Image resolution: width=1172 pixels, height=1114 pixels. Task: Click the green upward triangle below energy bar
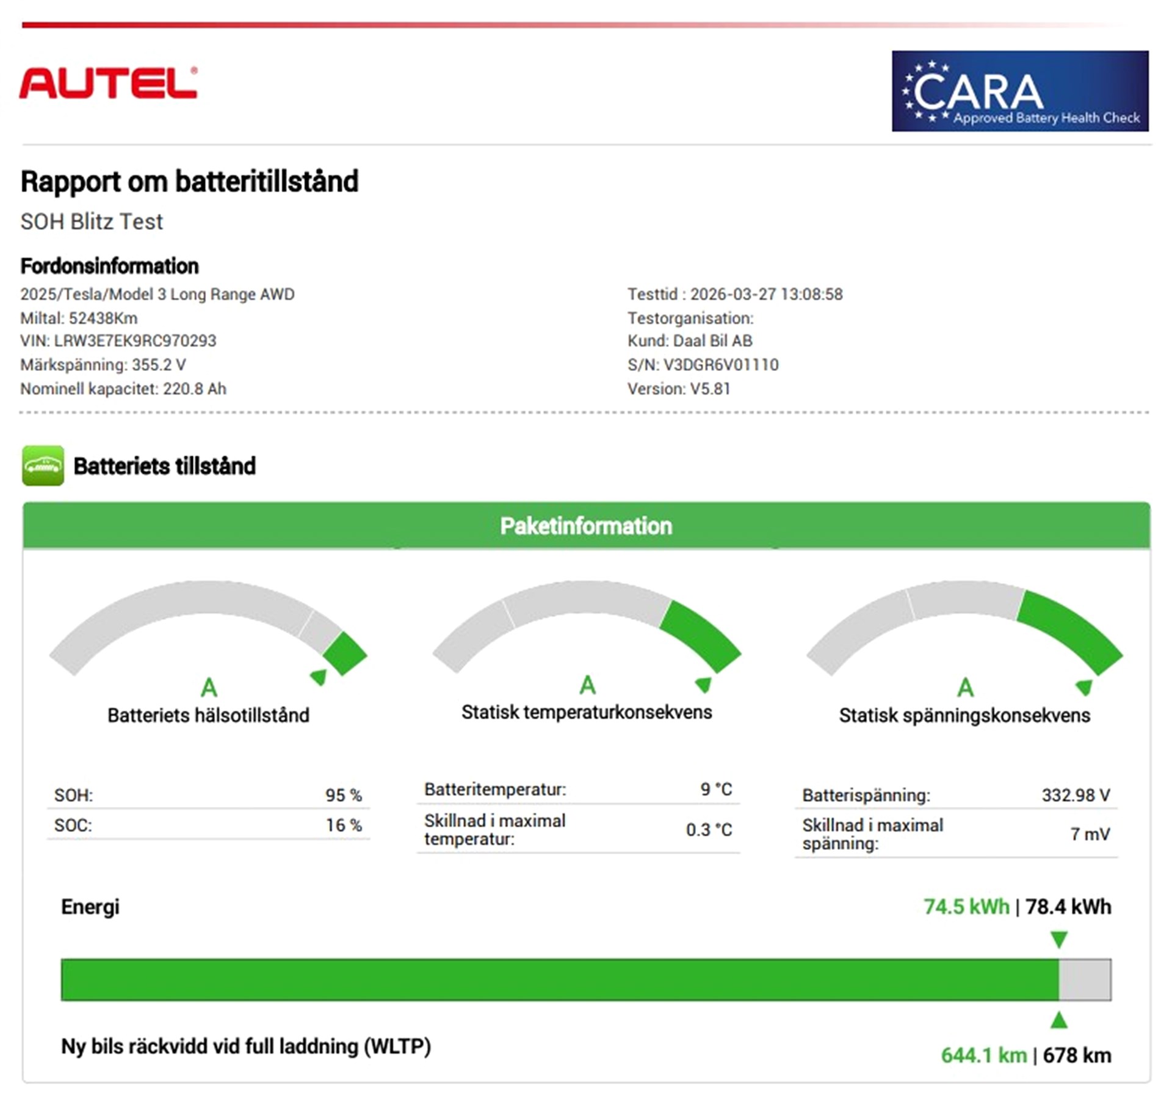click(1058, 1019)
